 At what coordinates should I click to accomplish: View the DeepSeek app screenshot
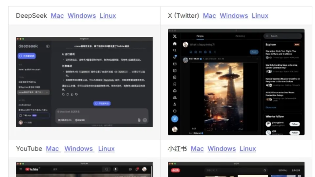point(84,82)
